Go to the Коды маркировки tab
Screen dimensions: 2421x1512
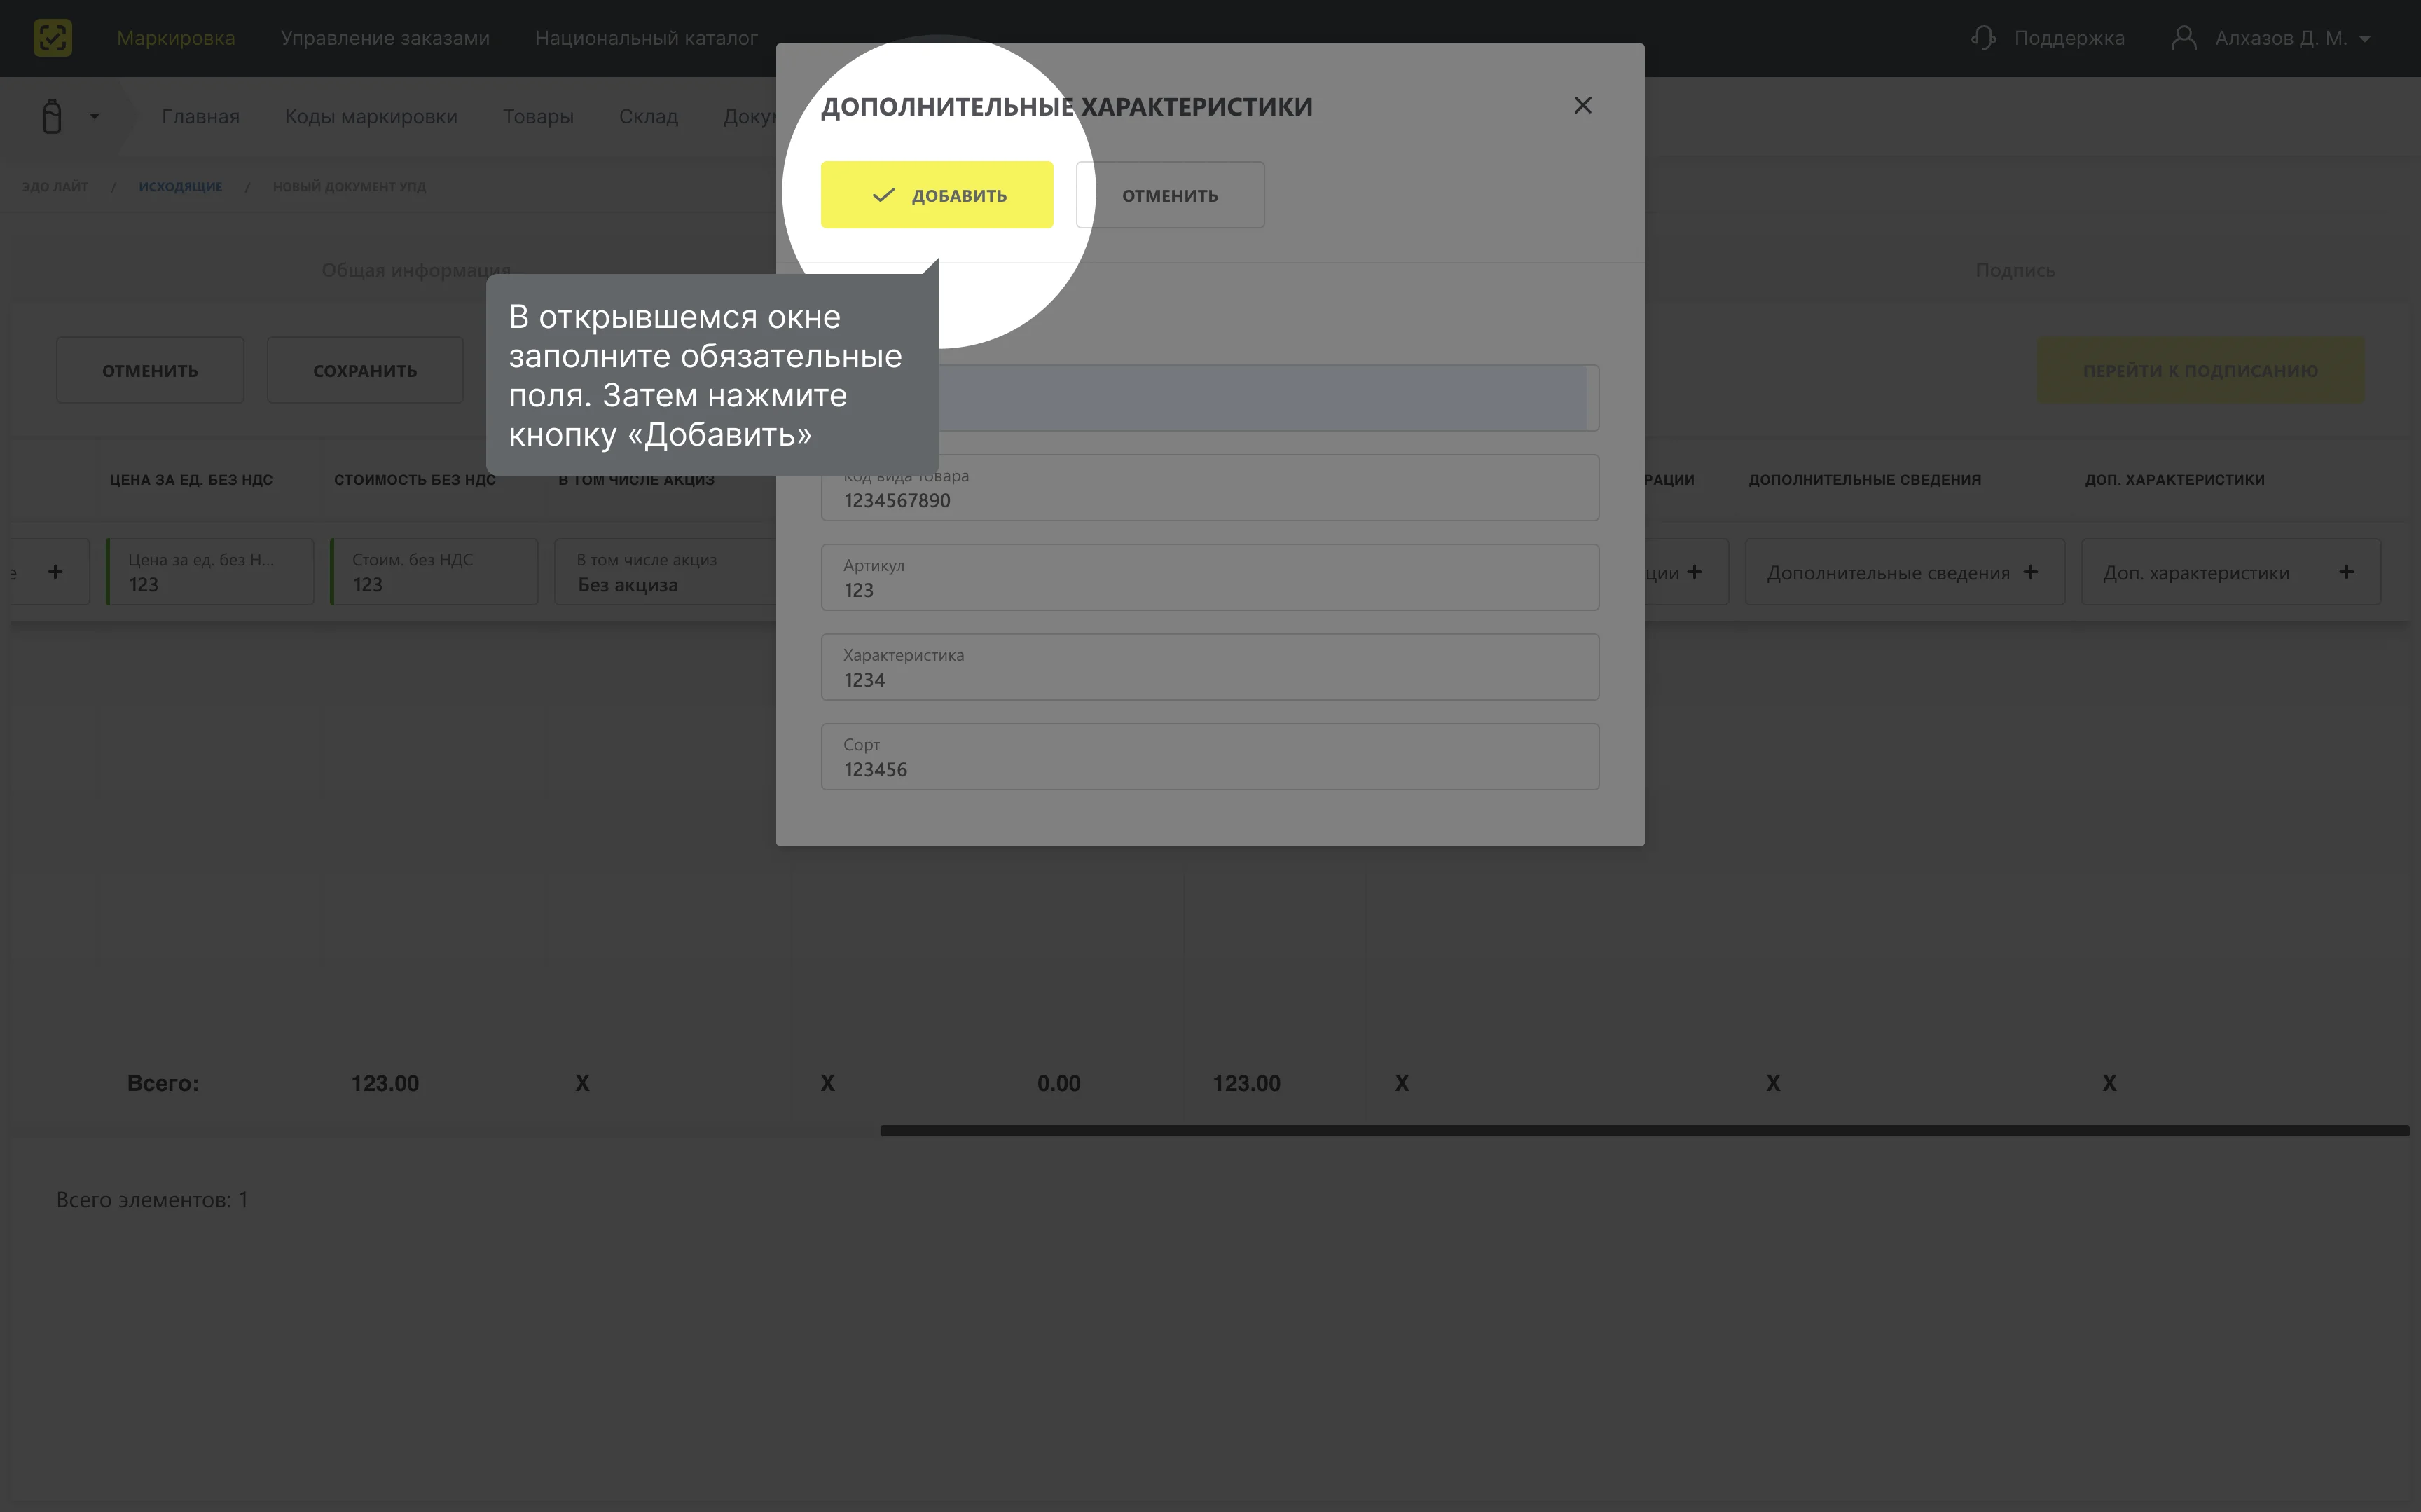pos(371,116)
